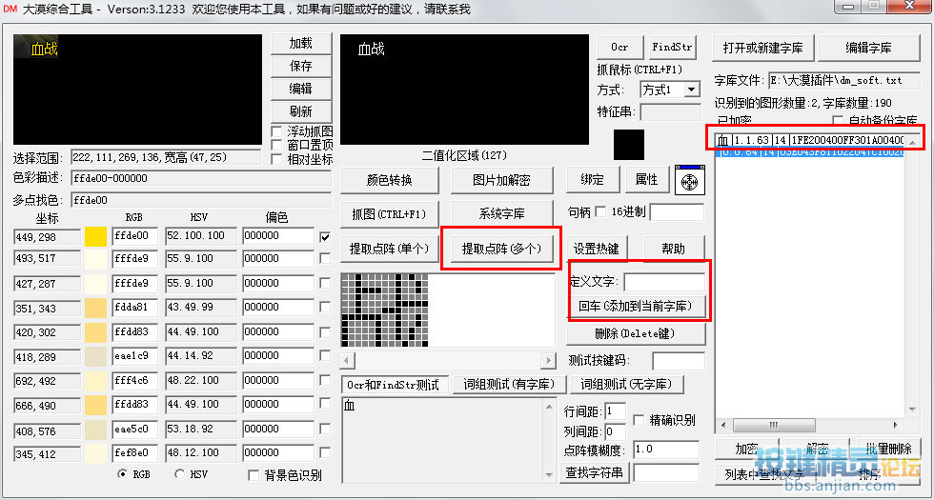Click the 删除(Delete键) button
934x500 pixels.
(x=635, y=333)
